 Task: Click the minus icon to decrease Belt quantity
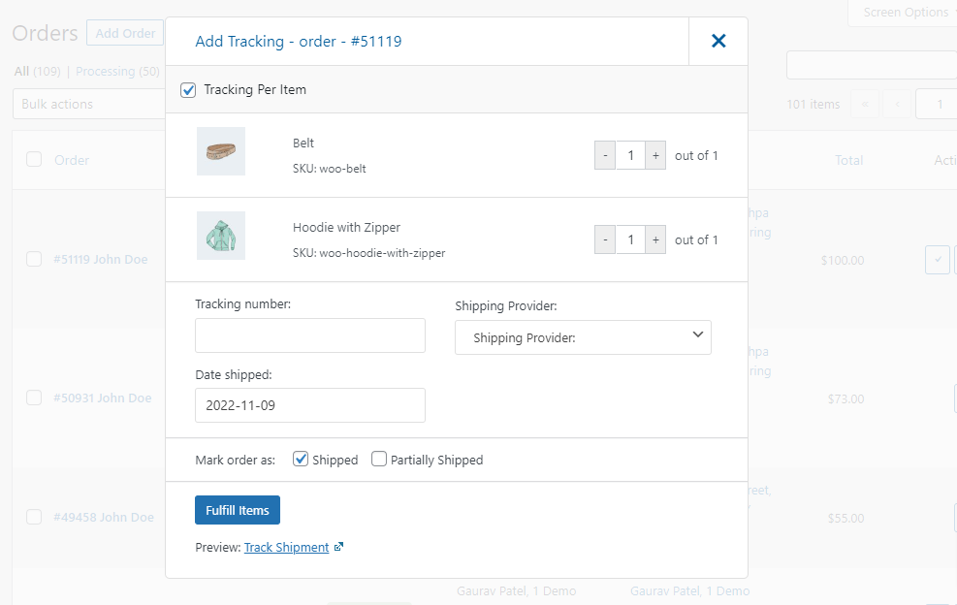tap(604, 154)
